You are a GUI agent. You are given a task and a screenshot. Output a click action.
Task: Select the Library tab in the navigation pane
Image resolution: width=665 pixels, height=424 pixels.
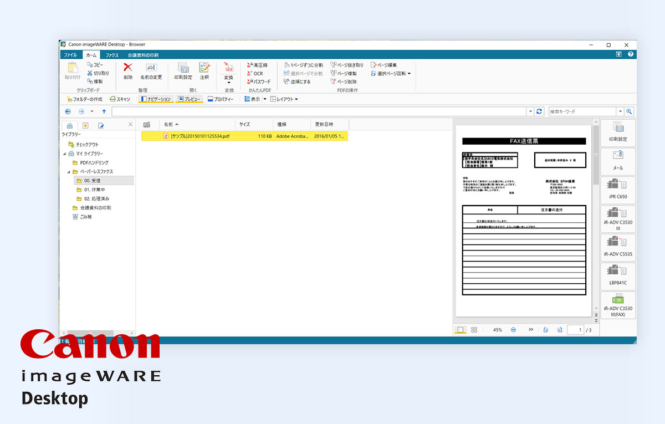click(x=70, y=125)
